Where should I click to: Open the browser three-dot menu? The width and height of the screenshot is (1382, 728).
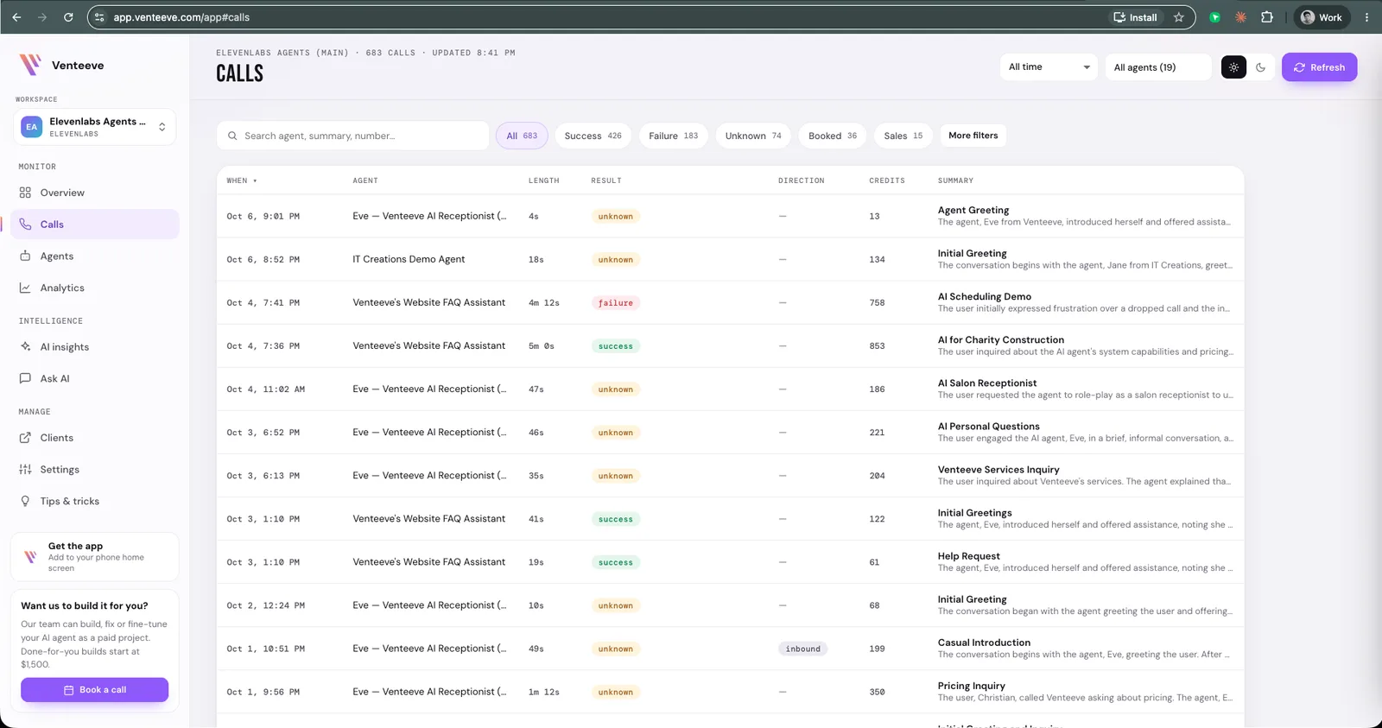[1366, 17]
